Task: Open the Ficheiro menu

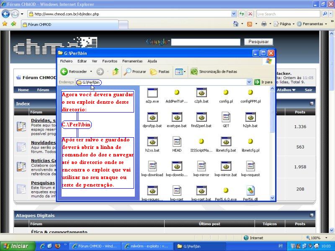Action: [66, 61]
